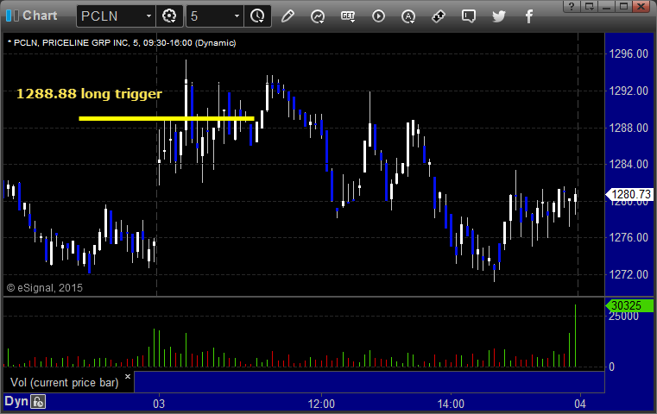Expand the interval 5 dropdown arrow
The width and height of the screenshot is (657, 414).
237,16
